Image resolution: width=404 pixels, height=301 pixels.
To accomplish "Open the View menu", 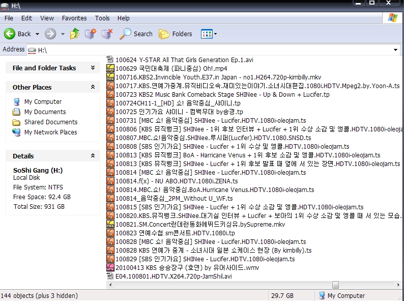I will pos(47,18).
